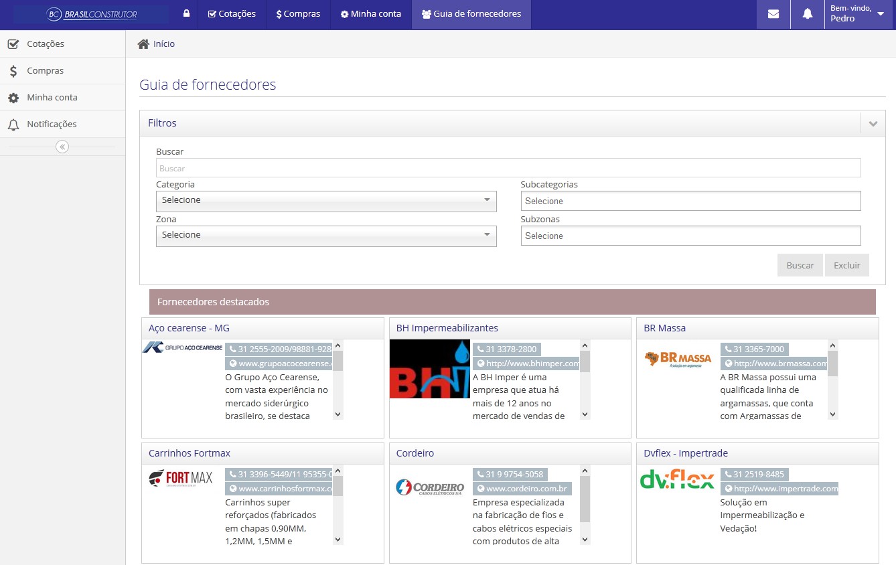Click scrollbar thumb in Cordeiro card
The image size is (896, 565).
point(585,499)
